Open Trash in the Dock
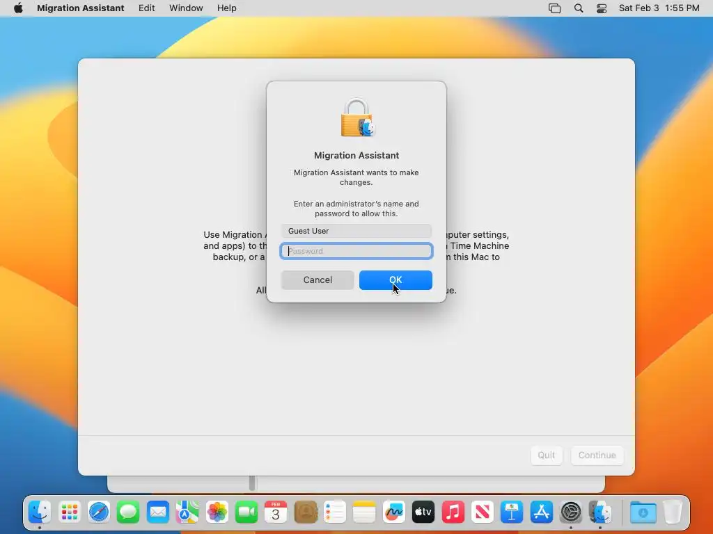 pyautogui.click(x=673, y=512)
